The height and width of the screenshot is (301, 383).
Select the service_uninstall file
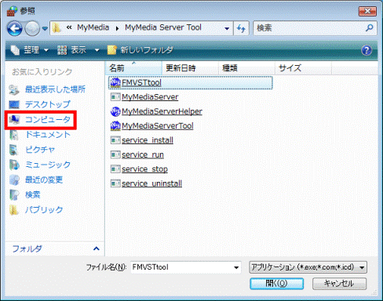tap(151, 183)
